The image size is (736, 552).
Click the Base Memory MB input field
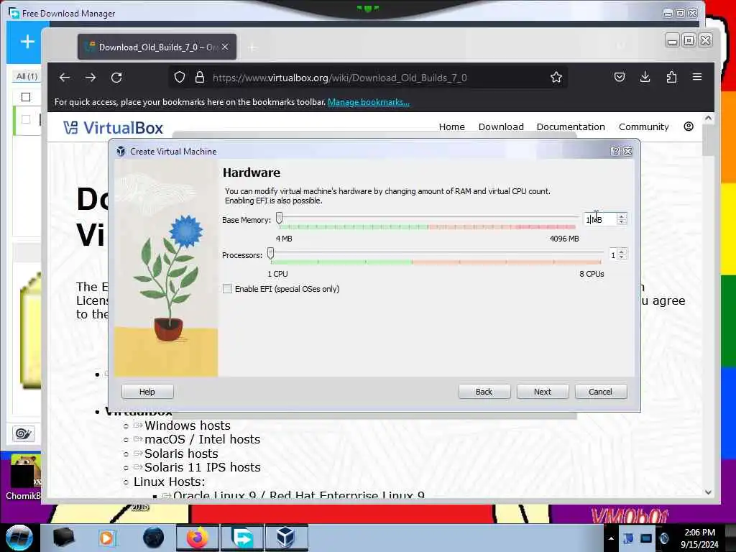coord(600,220)
